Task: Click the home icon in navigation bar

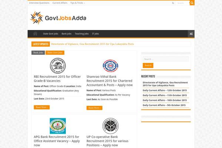Action: pyautogui.click(x=34, y=34)
